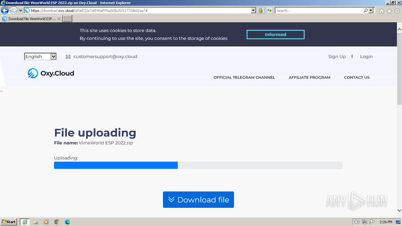Viewport: 402px width, 226px height.
Task: Select the Download file VimeWorld ESP tab
Action: coord(31,19)
